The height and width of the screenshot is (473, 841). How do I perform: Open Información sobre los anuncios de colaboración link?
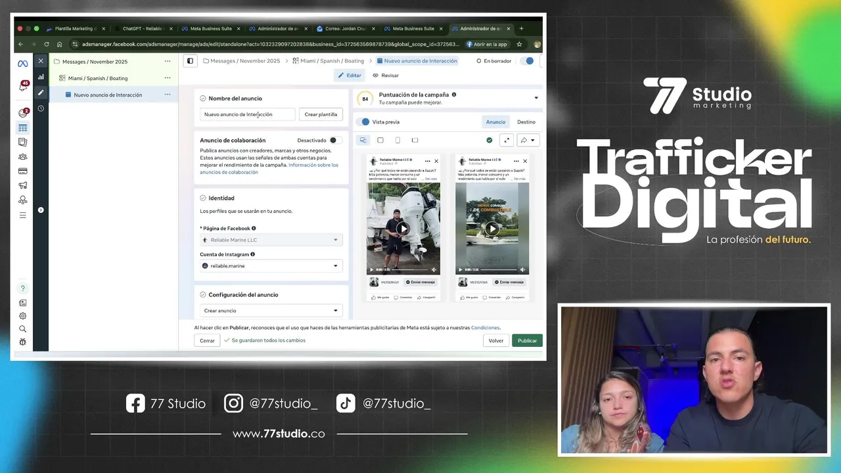tap(269, 169)
